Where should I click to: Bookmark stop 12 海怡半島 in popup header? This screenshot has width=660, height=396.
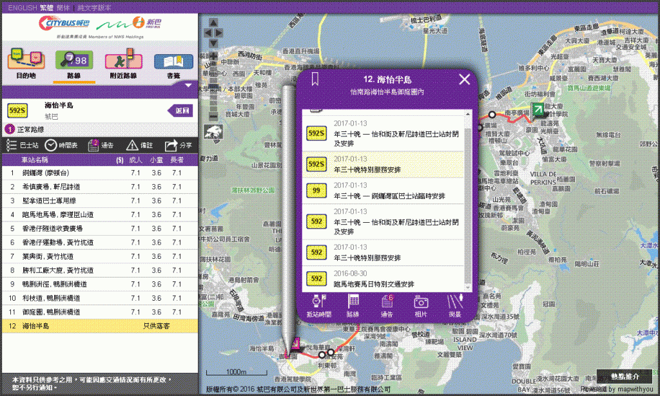[x=315, y=79]
